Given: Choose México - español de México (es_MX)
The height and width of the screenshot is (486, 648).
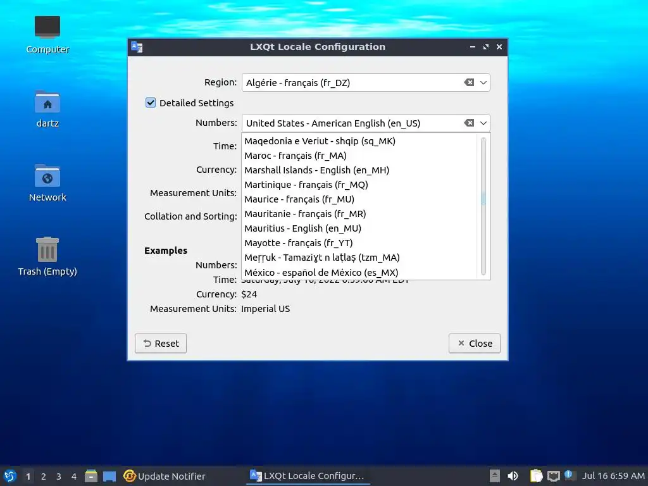Looking at the screenshot, I should 360,272.
